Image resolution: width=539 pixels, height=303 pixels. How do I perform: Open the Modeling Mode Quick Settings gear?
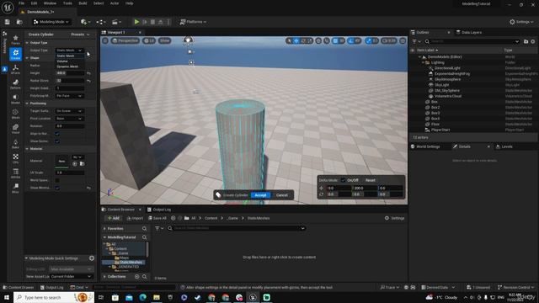(x=92, y=258)
